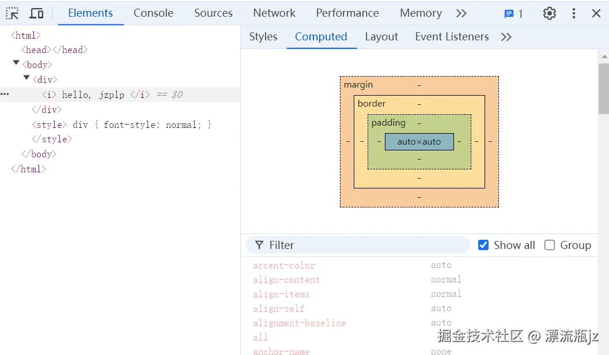Enable the Group checkbox in Computed pane
609x355 pixels.
pyautogui.click(x=549, y=245)
